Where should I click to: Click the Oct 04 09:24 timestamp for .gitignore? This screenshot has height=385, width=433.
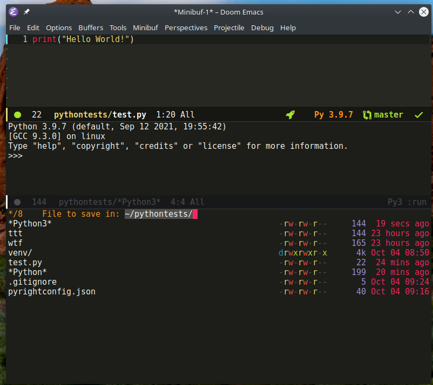coord(400,282)
